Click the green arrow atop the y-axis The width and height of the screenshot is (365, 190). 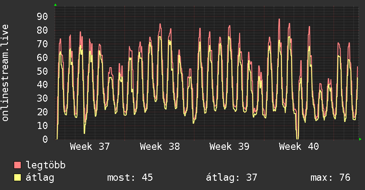(55, 5)
